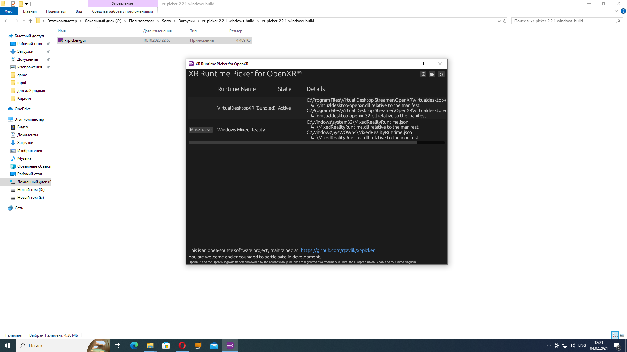The width and height of the screenshot is (627, 352).
Task: Click the Details column header
Action: tap(315, 89)
